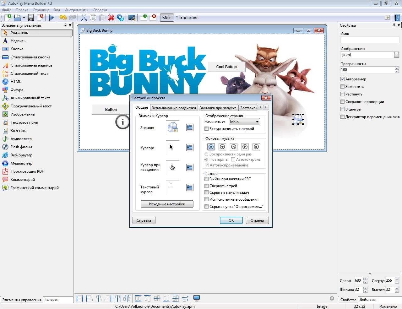The image size is (402, 309).
Task: Add a new page from the toolbar
Action: [144, 18]
